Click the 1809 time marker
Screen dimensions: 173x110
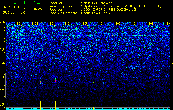150,24
